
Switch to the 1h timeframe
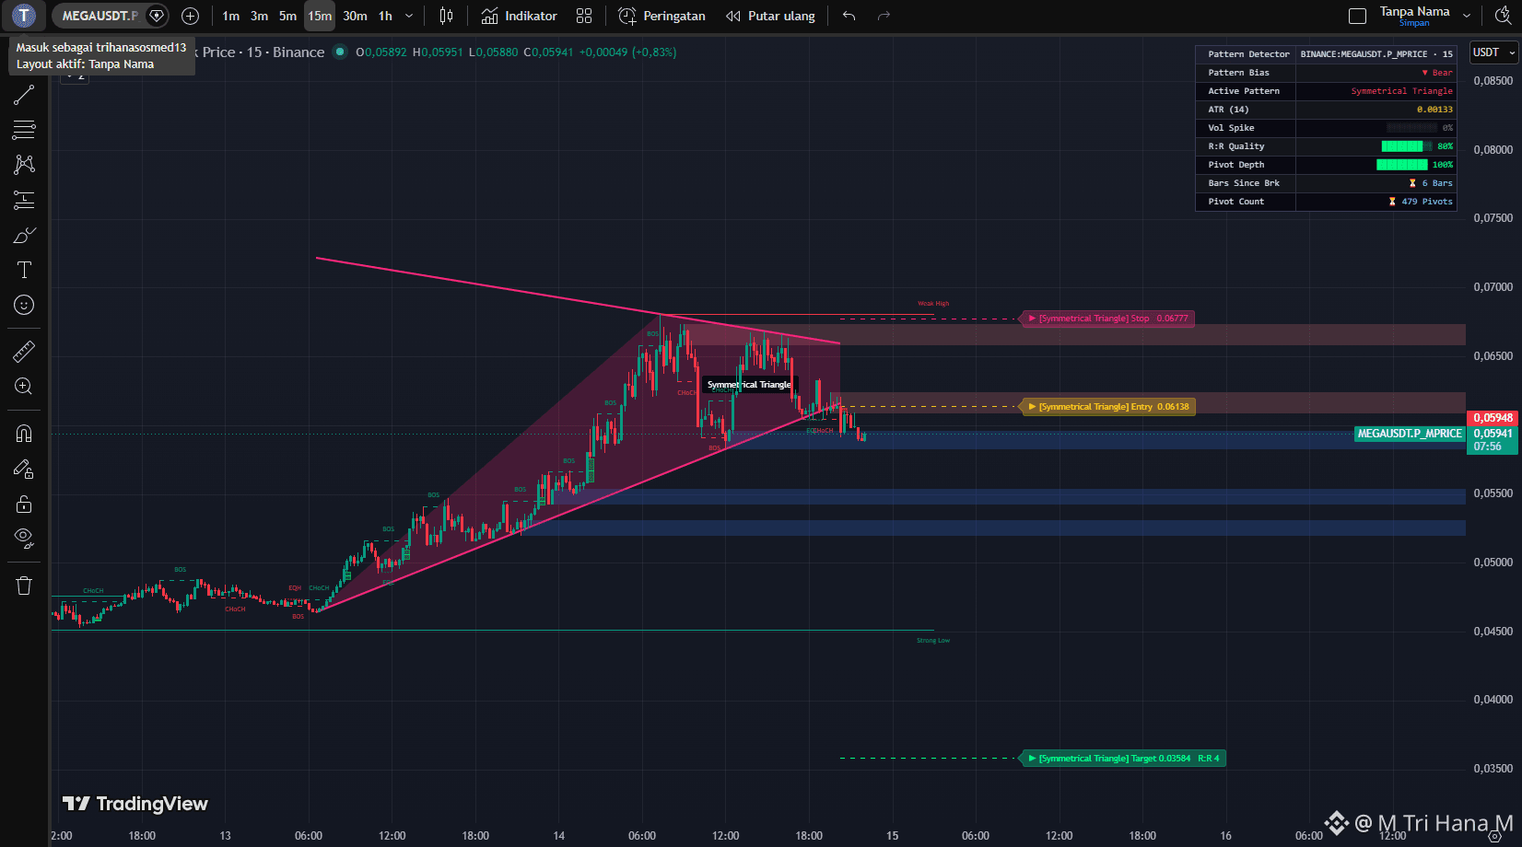[x=385, y=16]
